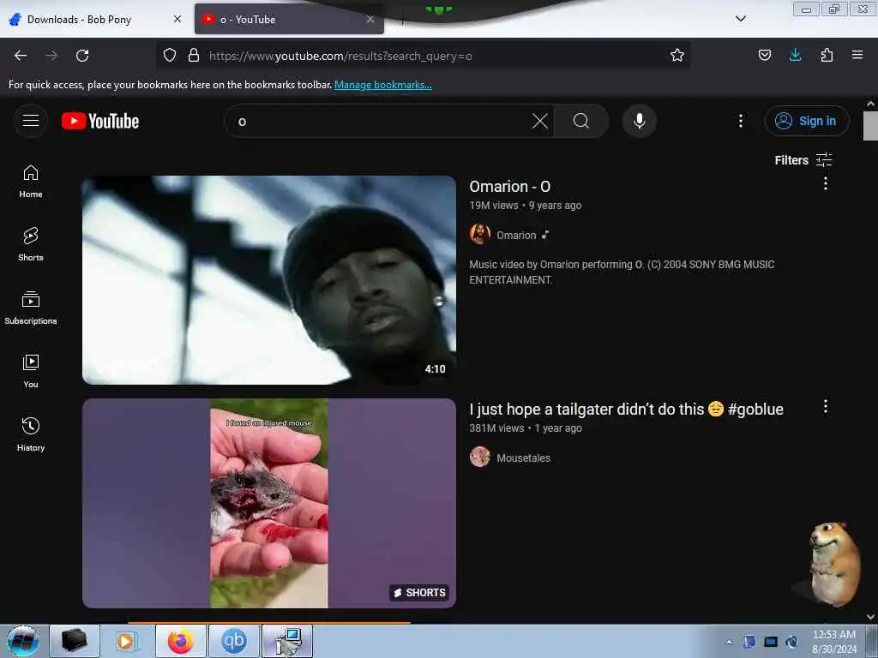878x658 pixels.
Task: Open Subscriptions in YouTube sidebar
Action: 31,308
